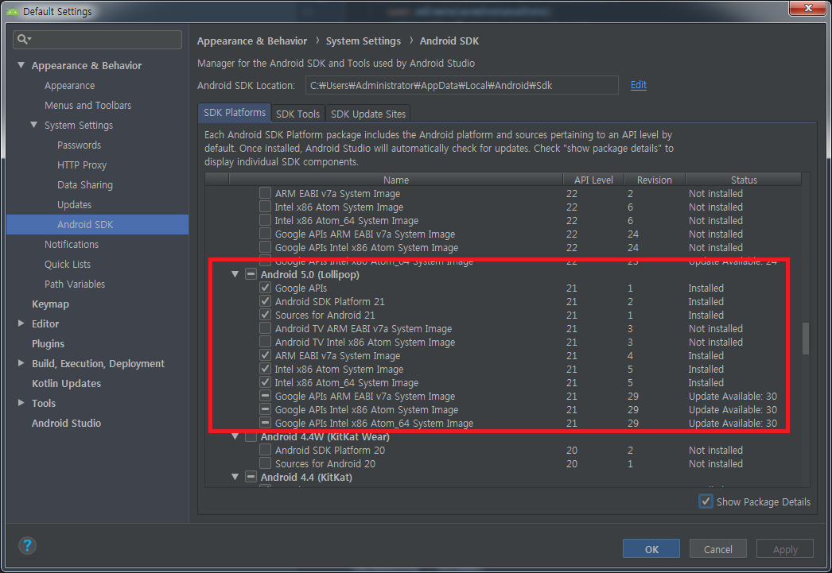Viewport: 832px width, 573px height.
Task: Check Android TV Intel x86 Atom System Image
Action: pyautogui.click(x=266, y=342)
